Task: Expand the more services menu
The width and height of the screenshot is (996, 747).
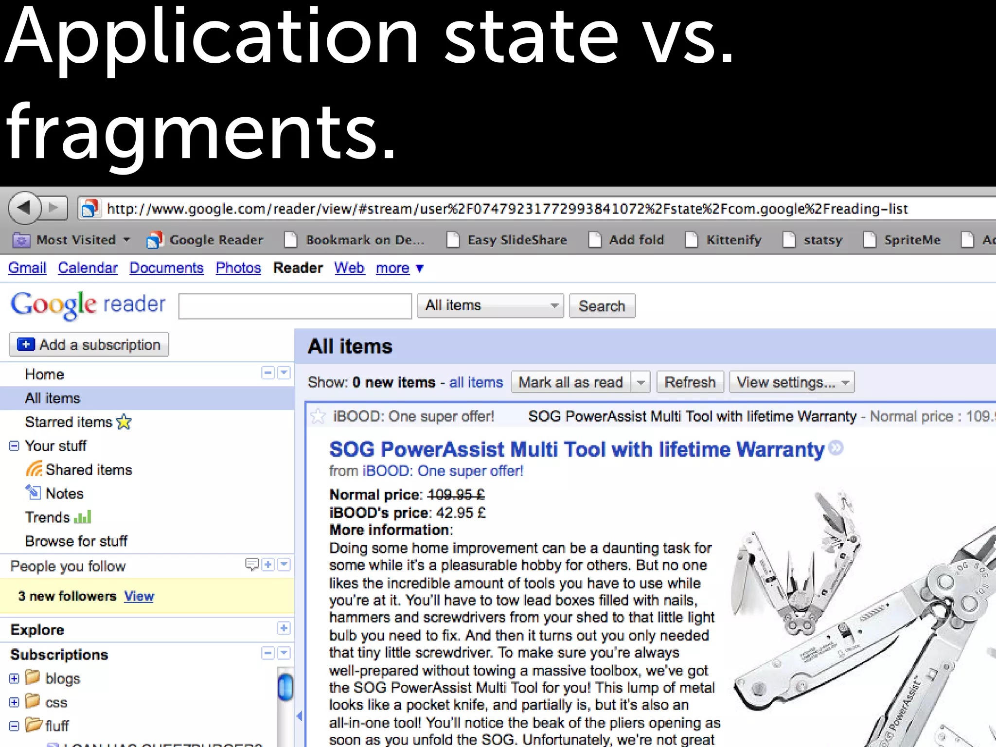Action: [x=400, y=268]
